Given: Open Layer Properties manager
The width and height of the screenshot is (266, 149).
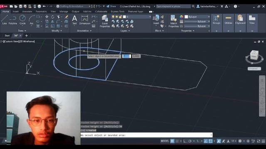Looking at the screenshot, I should click(105, 21).
